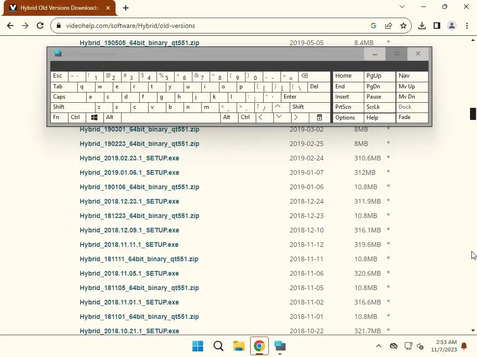Go back to the previous page
Viewport: 477px width, 357px height.
coord(10,26)
